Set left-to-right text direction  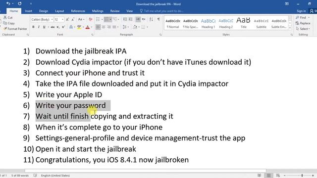pos(138,19)
